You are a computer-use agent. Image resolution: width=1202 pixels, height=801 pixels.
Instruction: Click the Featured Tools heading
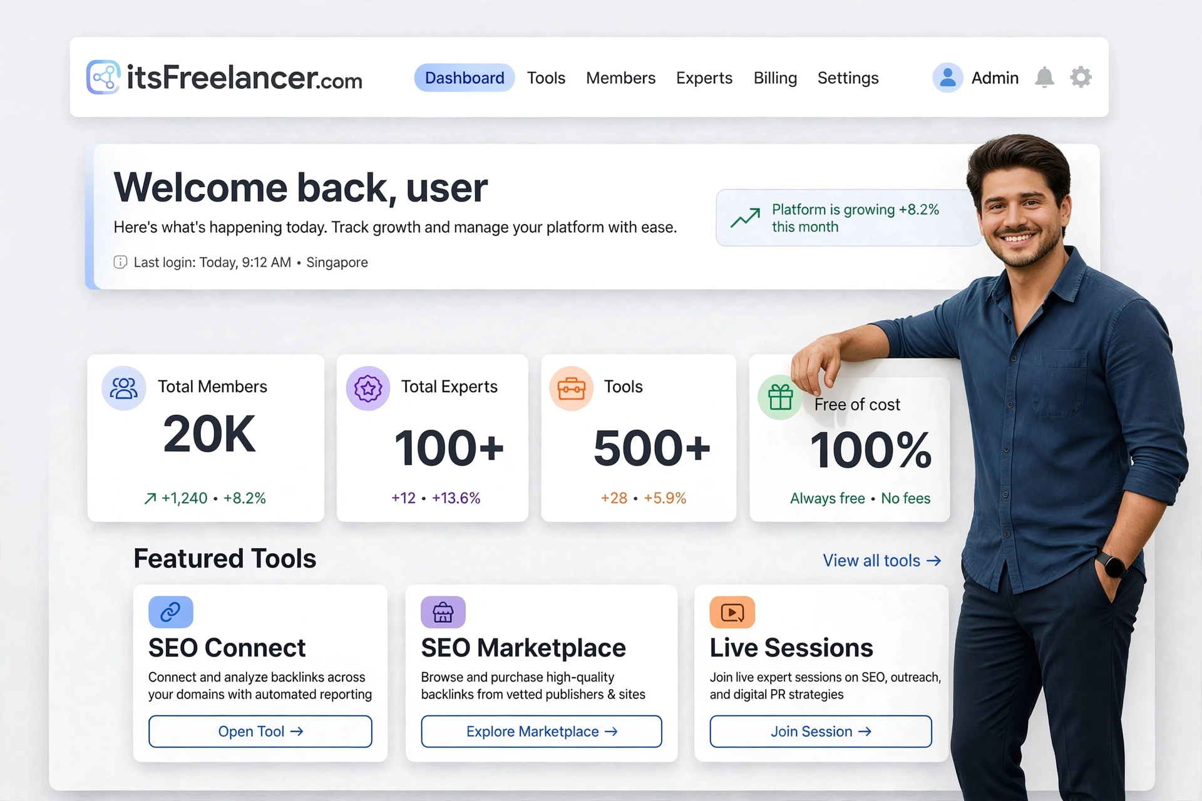click(225, 558)
